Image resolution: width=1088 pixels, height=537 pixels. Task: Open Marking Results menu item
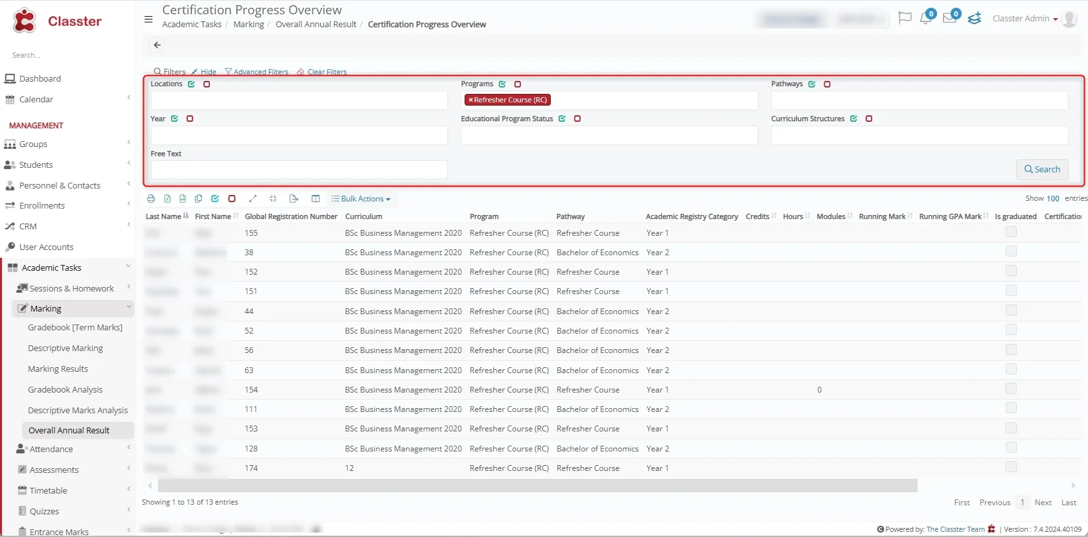pos(58,369)
